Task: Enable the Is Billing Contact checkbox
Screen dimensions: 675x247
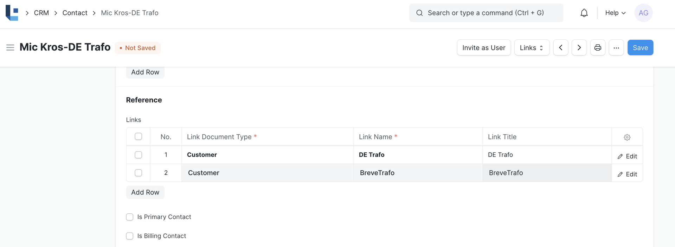Action: click(130, 236)
